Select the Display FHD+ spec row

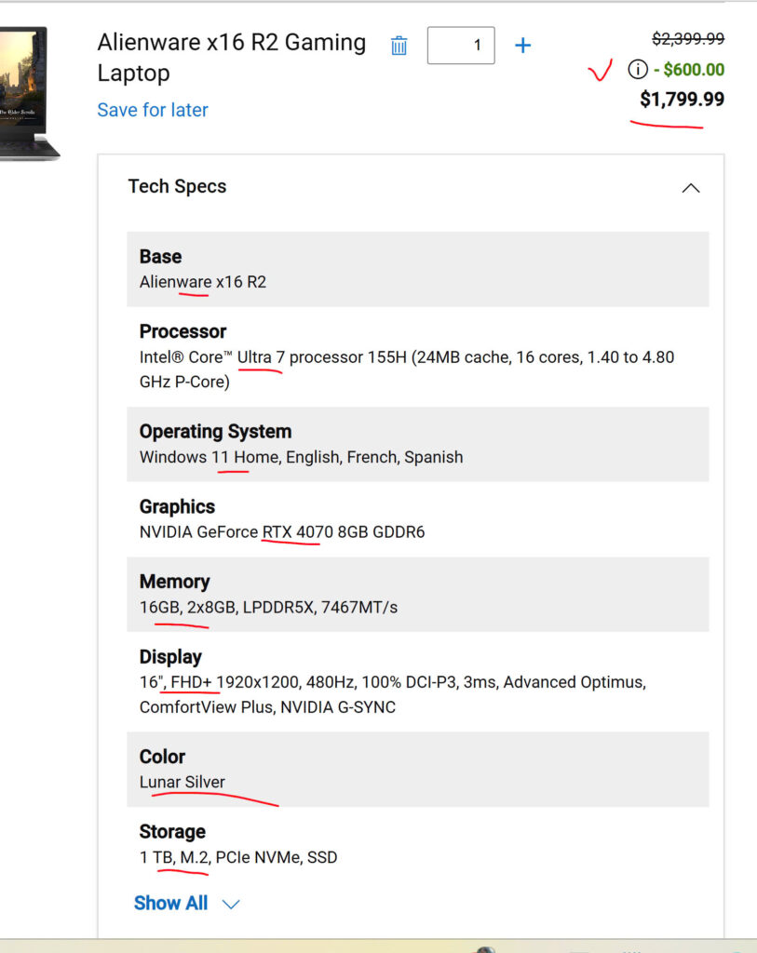(x=418, y=682)
